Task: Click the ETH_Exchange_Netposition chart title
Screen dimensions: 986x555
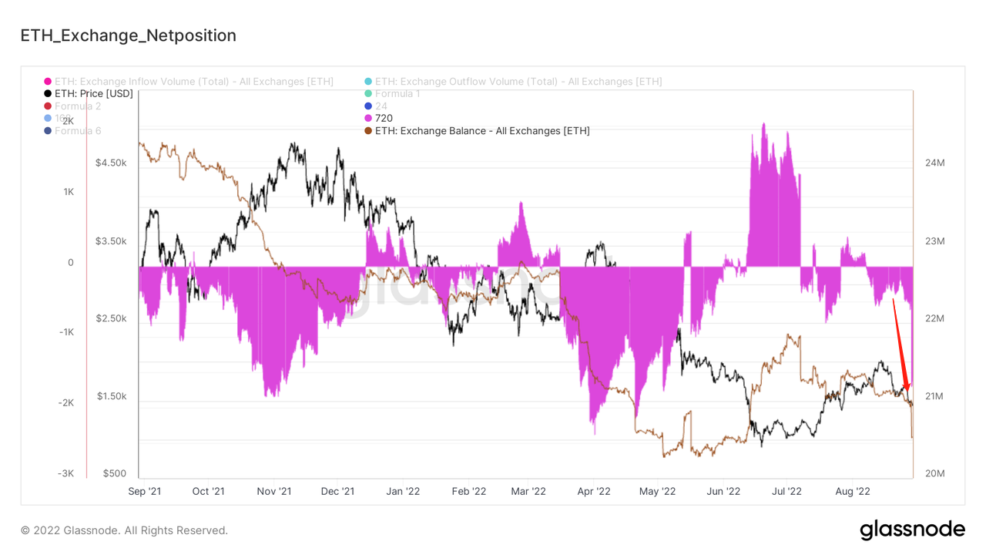Action: tap(128, 35)
